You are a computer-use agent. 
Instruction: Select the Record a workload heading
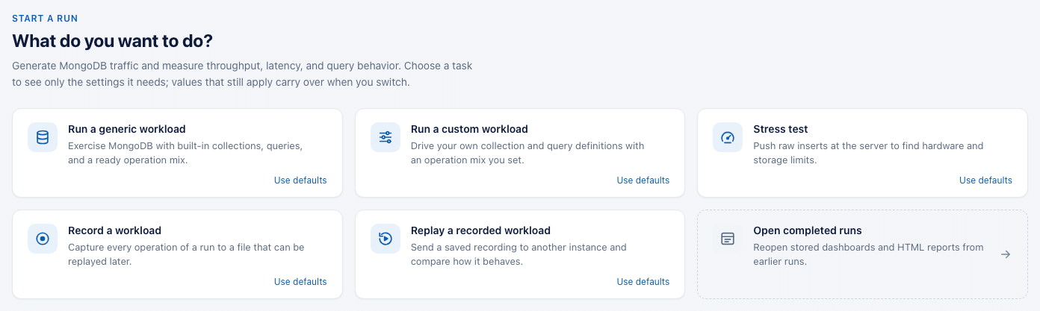(114, 230)
